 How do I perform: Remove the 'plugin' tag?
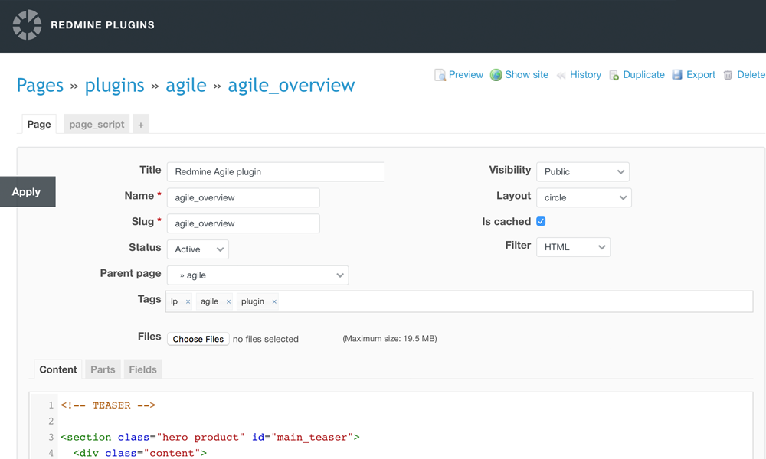coord(274,302)
